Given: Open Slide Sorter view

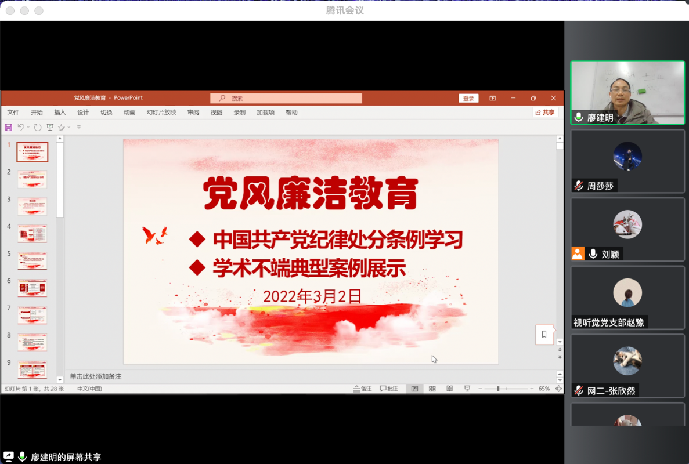Looking at the screenshot, I should tap(432, 389).
